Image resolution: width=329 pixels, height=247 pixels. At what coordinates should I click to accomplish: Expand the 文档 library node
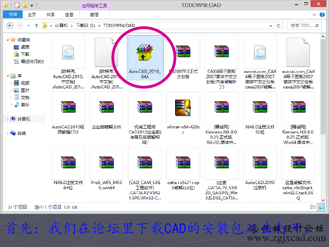pyautogui.click(x=11, y=97)
